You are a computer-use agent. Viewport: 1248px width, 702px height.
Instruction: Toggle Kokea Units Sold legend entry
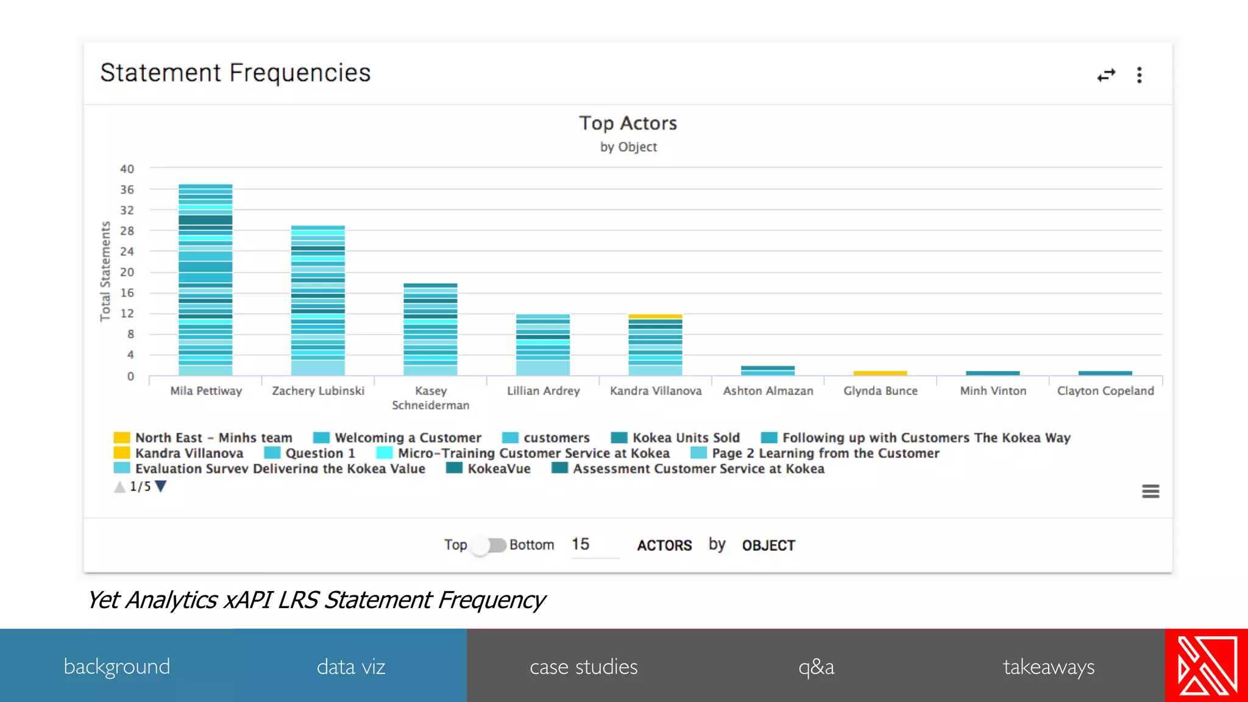click(x=675, y=438)
